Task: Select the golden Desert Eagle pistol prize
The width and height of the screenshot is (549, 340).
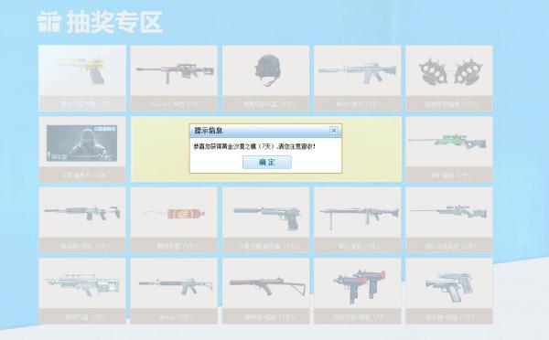Action: click(82, 78)
